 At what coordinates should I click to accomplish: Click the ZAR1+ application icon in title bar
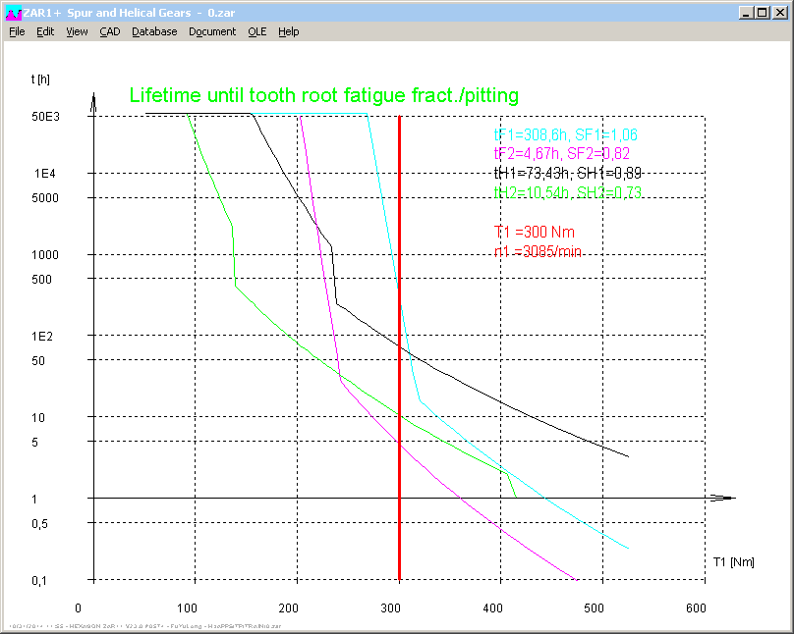click(x=14, y=13)
